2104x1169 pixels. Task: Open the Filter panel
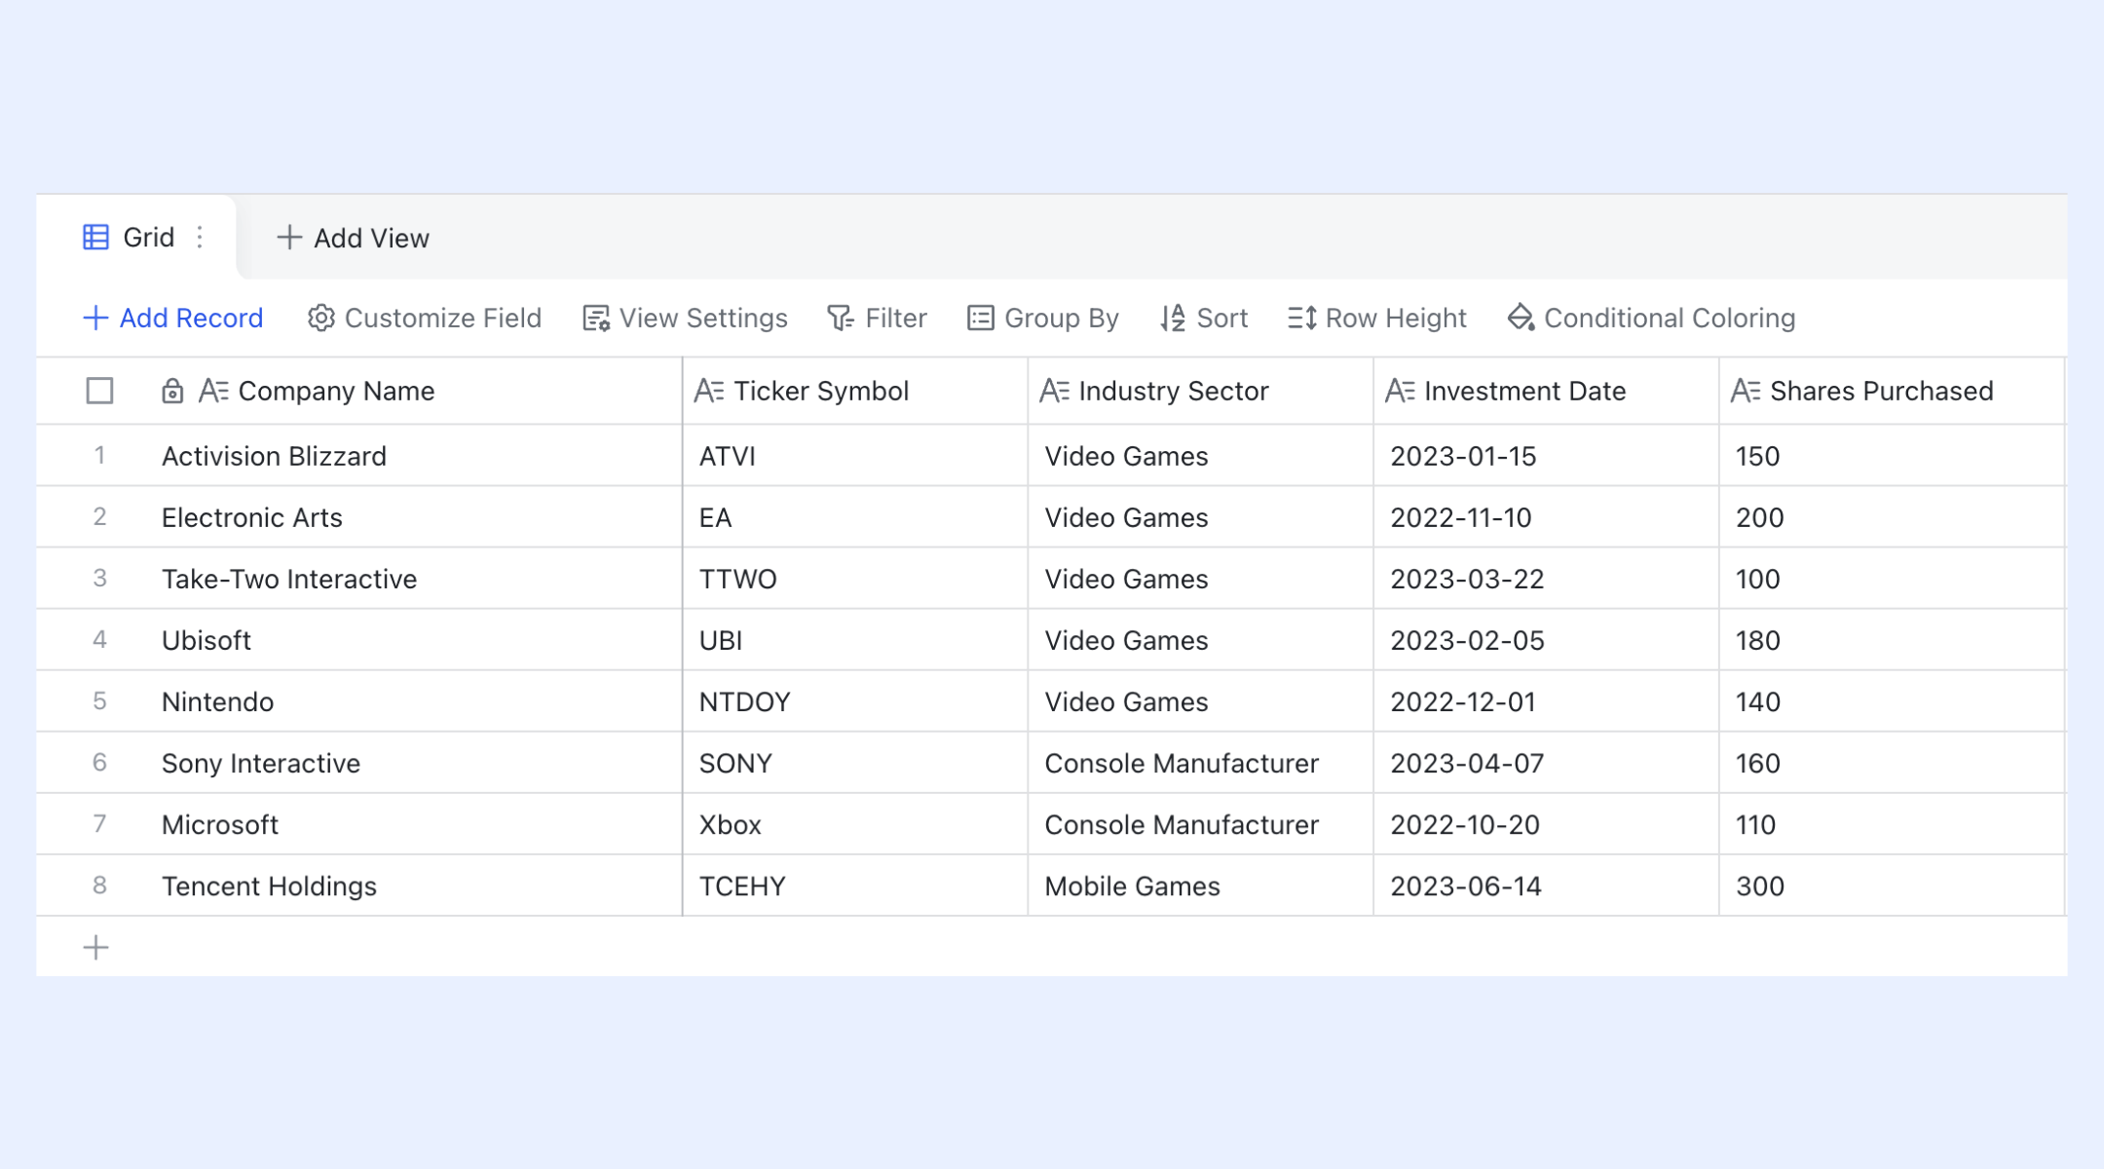point(877,319)
